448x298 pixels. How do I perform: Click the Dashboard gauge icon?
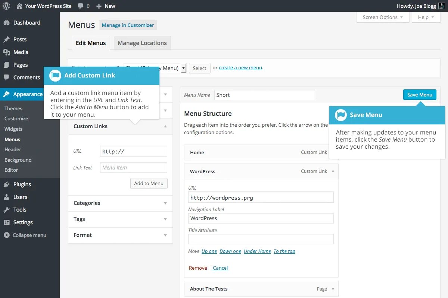tap(6, 23)
